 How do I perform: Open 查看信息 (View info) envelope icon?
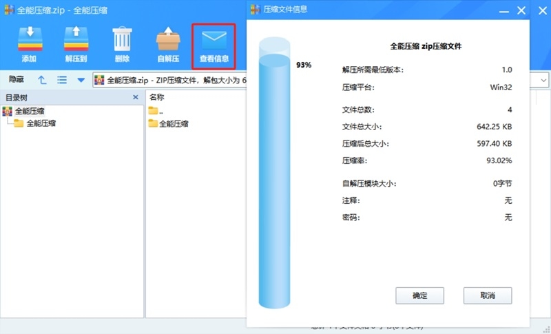(x=214, y=41)
